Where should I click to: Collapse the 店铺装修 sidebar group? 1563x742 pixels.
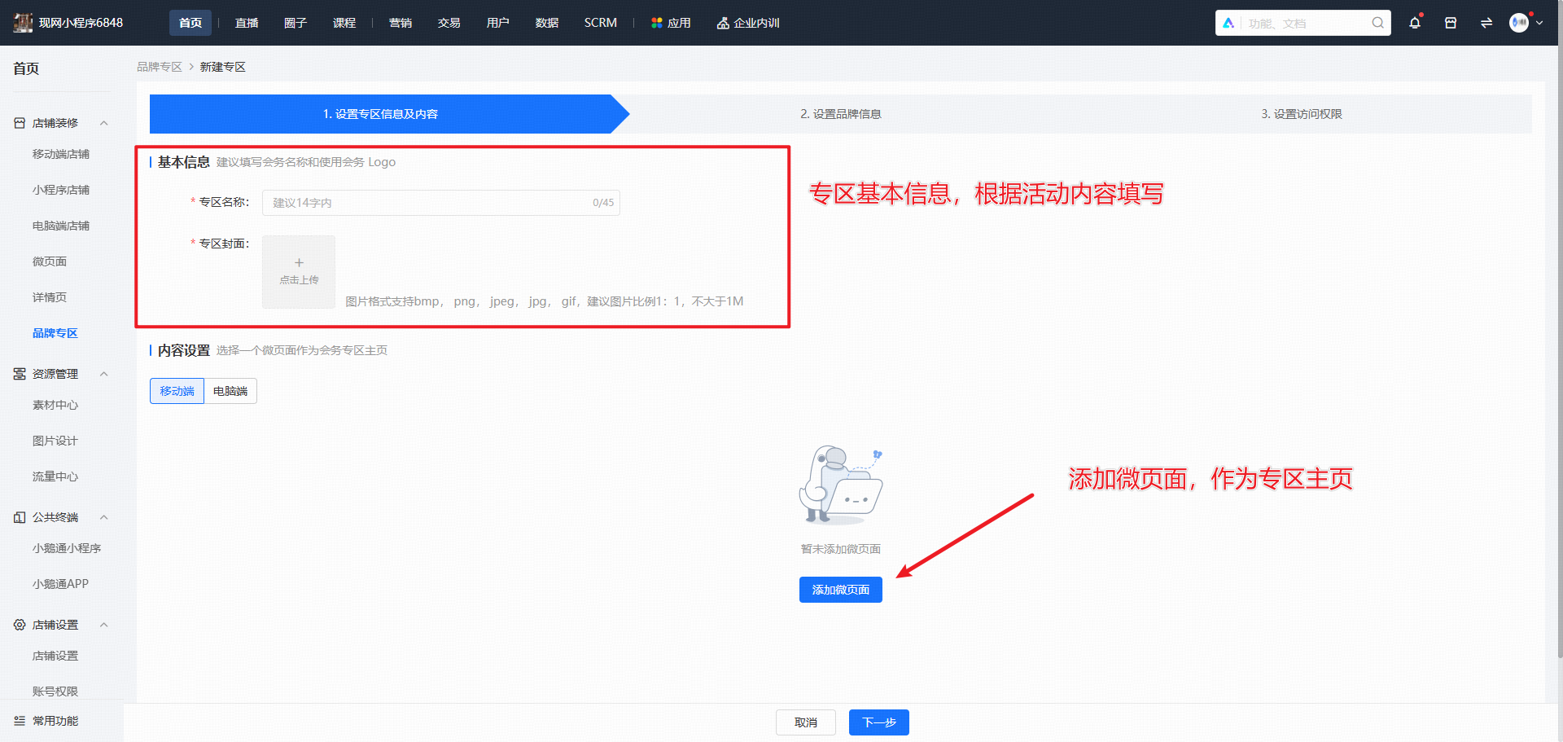coord(104,123)
